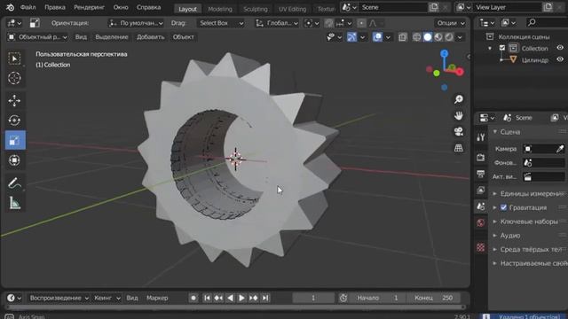This screenshot has height=319, width=568.
Task: Activate the Scale tool
Action: (15, 140)
